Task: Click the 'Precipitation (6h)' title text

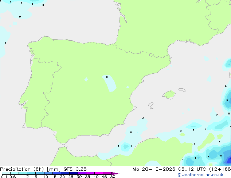Action: coord(22,169)
